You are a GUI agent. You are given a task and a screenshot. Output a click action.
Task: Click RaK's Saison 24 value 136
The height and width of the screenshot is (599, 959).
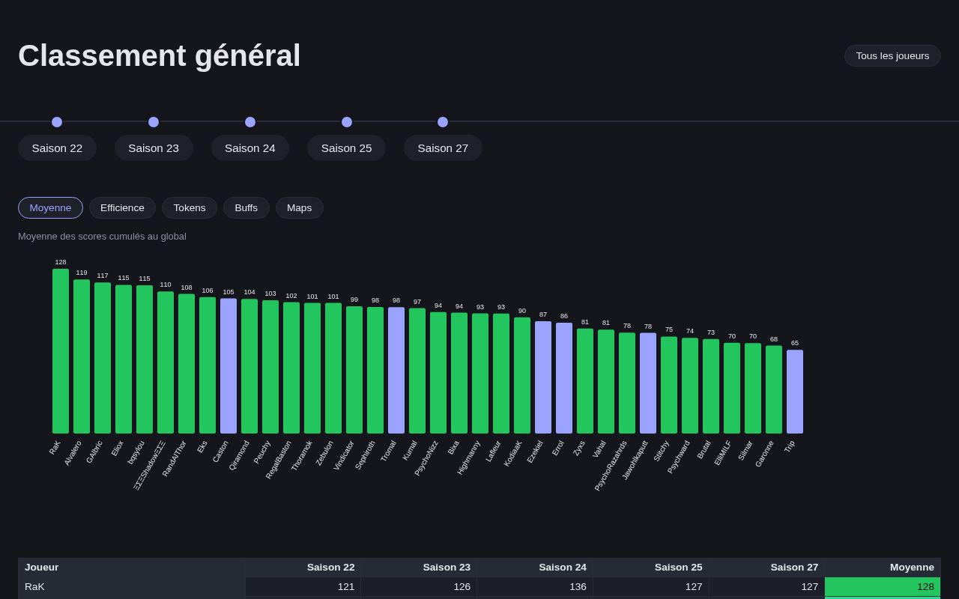coord(535,587)
